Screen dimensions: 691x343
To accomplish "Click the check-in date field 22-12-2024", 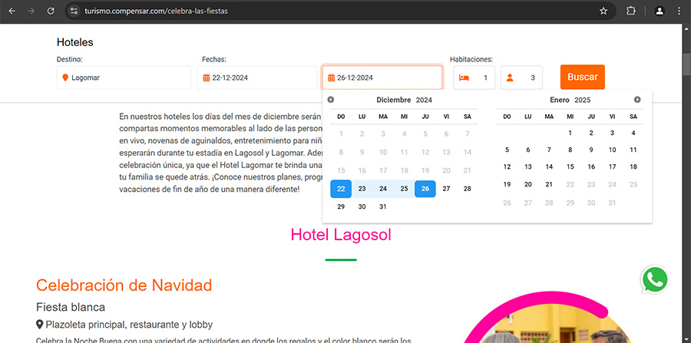I will (257, 78).
